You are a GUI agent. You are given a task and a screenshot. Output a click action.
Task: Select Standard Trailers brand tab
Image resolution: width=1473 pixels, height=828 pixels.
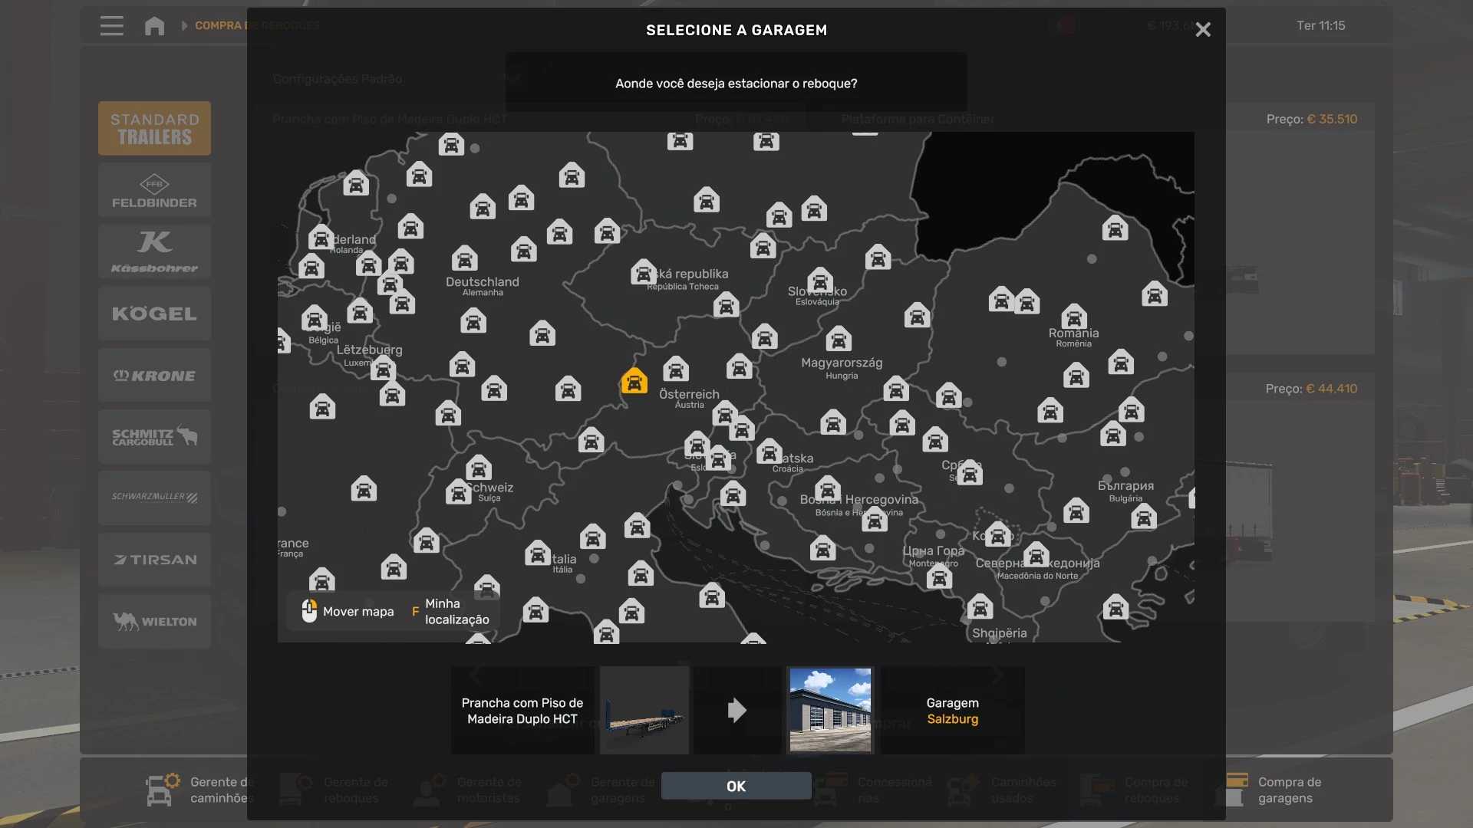click(154, 128)
